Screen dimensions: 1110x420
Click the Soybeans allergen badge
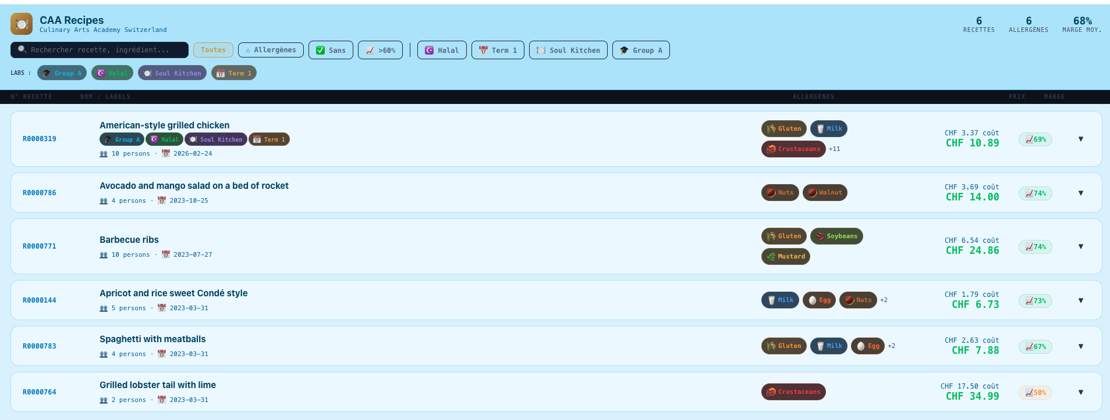coord(836,236)
